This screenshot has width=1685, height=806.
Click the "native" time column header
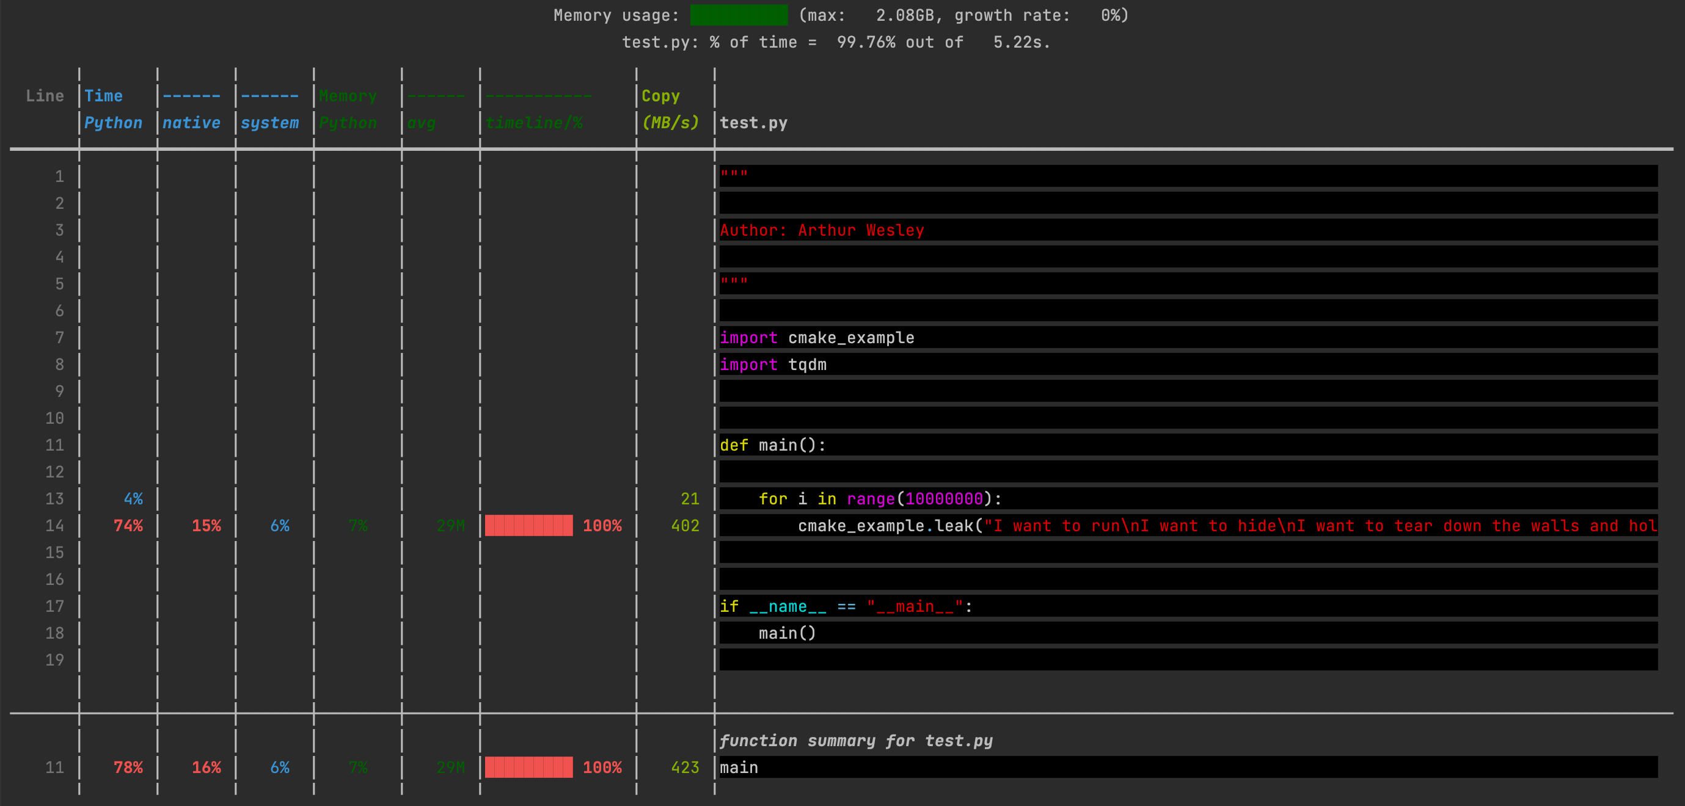[192, 123]
